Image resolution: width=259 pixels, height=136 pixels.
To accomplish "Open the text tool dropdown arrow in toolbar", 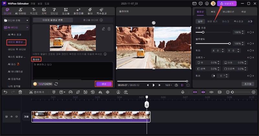I will tap(64, 92).
